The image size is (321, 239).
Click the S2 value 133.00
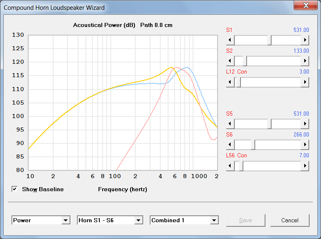[301, 51]
